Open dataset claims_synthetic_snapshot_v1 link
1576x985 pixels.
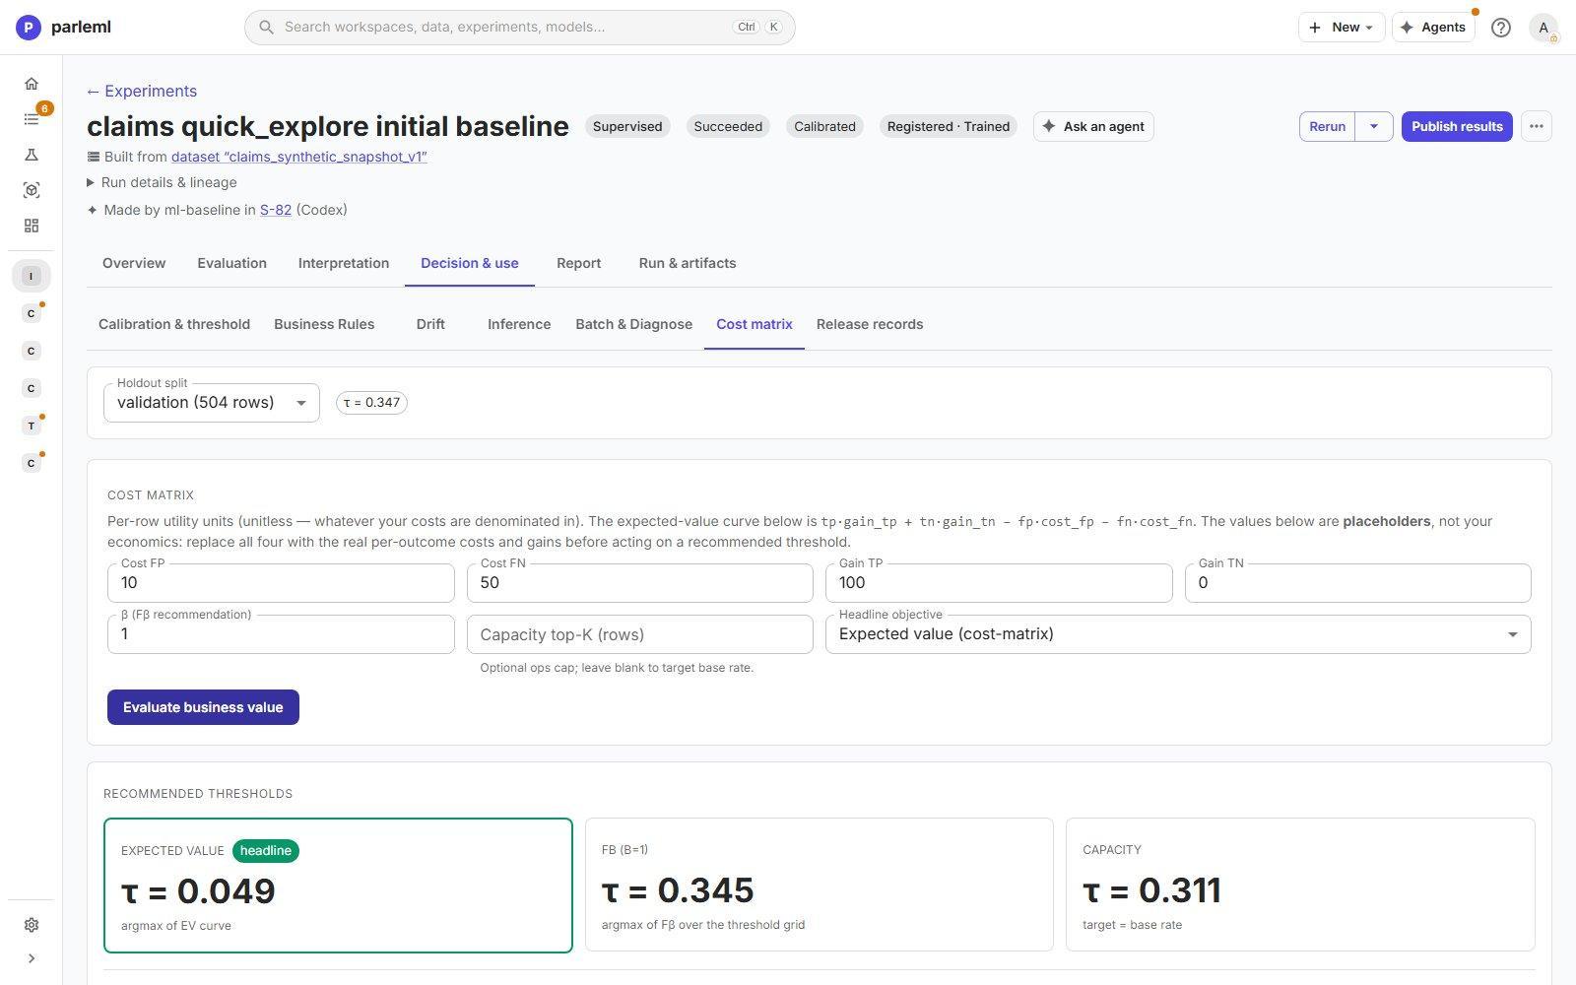click(x=298, y=157)
